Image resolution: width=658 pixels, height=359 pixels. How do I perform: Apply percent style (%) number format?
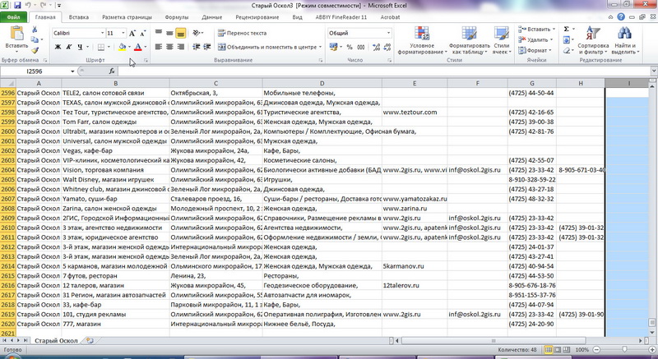tap(349, 47)
